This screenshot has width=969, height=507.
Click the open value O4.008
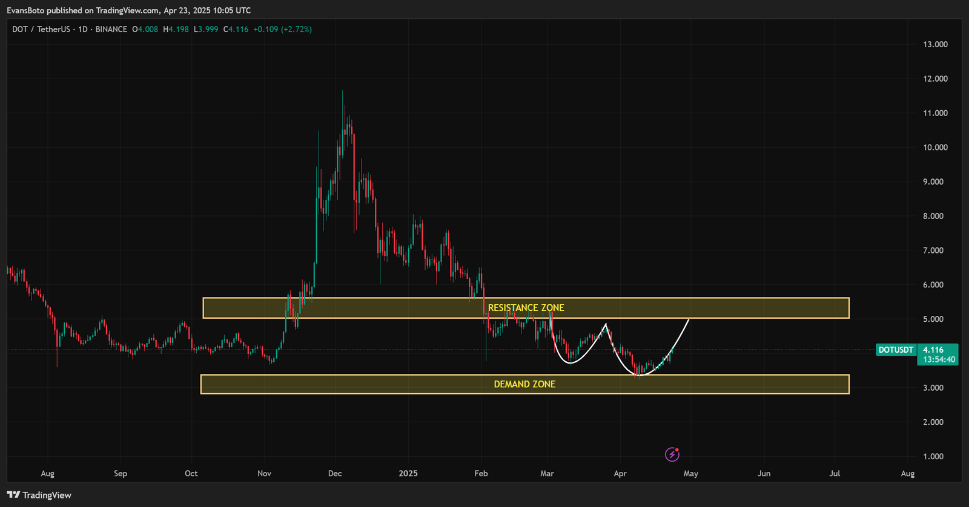point(145,29)
